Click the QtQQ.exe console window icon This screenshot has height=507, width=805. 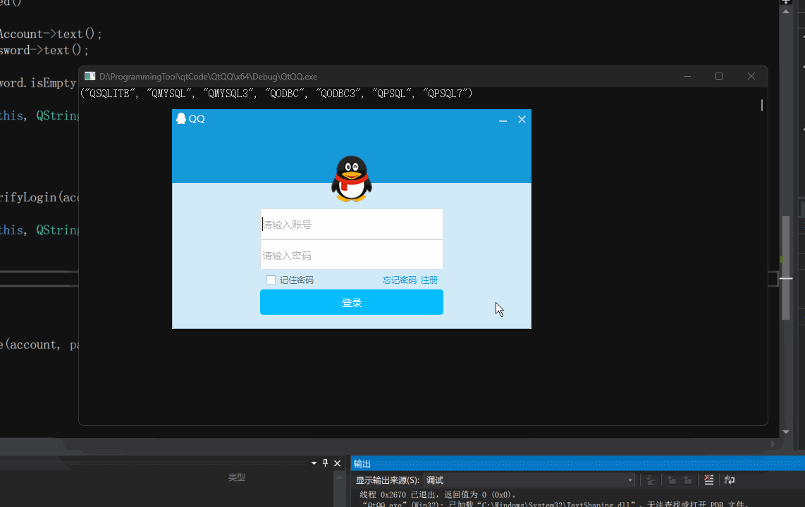(x=90, y=76)
